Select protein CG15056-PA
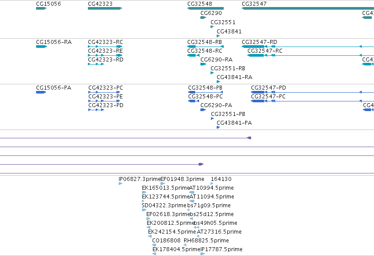 coord(54,88)
